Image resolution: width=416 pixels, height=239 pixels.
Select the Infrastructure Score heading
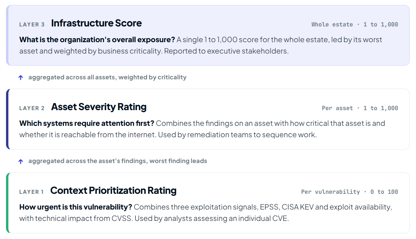tap(96, 23)
